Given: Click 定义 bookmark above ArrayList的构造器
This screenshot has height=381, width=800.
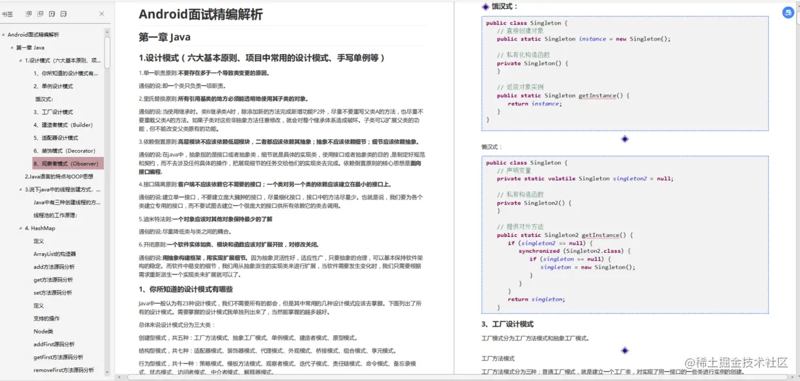Looking at the screenshot, I should point(39,241).
